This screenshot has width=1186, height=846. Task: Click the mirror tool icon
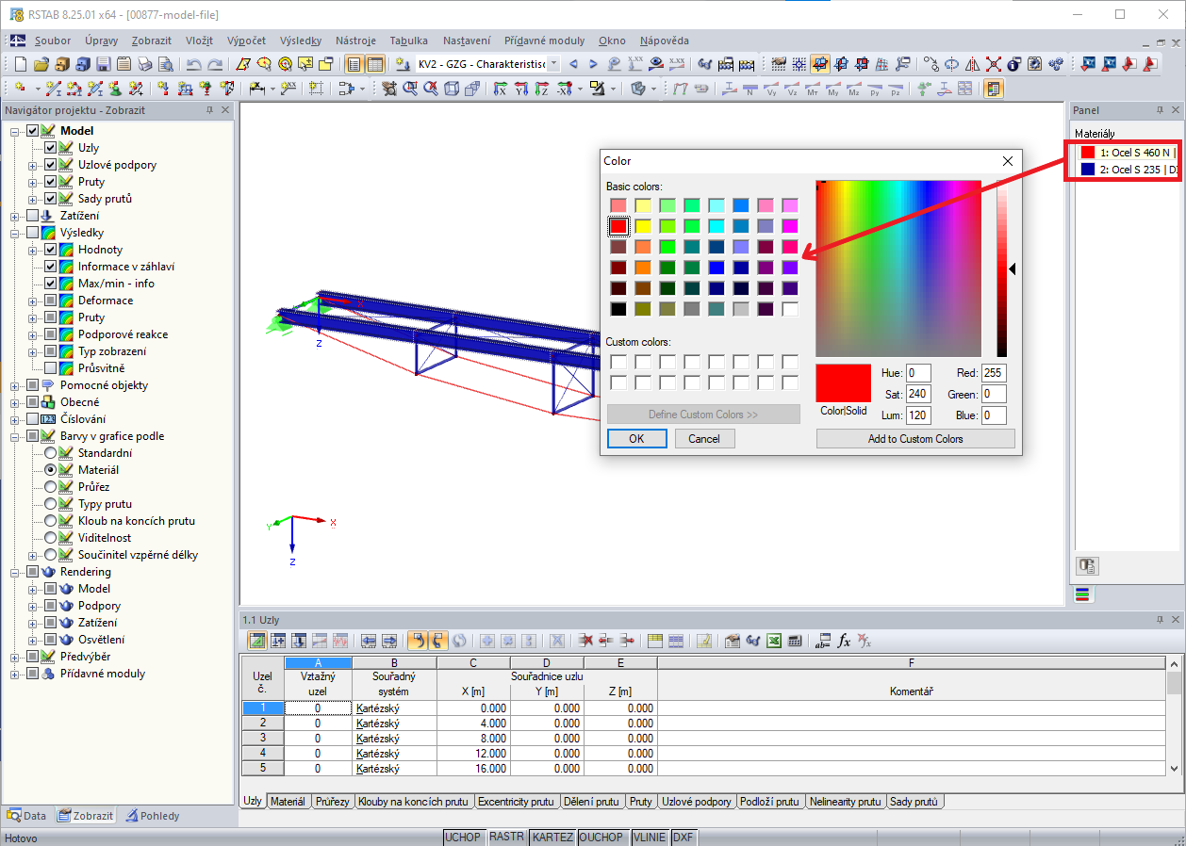point(973,64)
